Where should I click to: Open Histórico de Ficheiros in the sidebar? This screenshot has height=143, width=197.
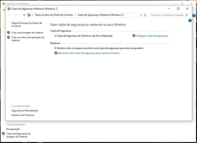pos(23,115)
